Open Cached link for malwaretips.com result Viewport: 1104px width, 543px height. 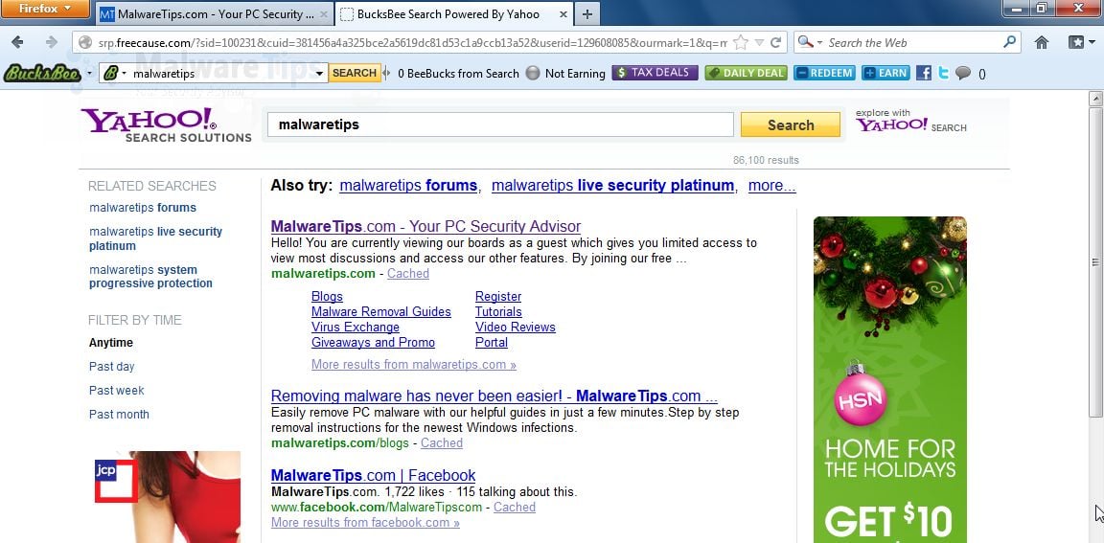(x=408, y=274)
